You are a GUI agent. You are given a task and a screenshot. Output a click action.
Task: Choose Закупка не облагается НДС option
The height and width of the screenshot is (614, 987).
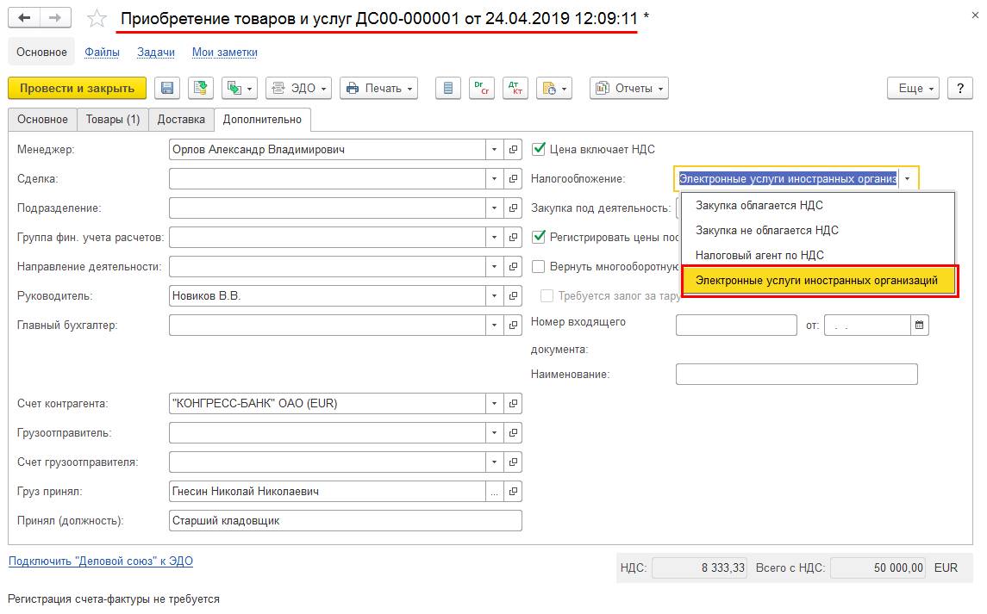[818, 230]
